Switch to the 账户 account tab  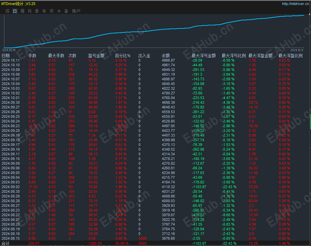click(x=76, y=11)
